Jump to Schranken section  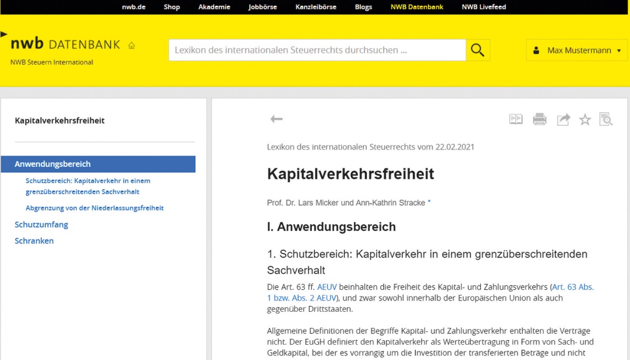click(x=34, y=241)
